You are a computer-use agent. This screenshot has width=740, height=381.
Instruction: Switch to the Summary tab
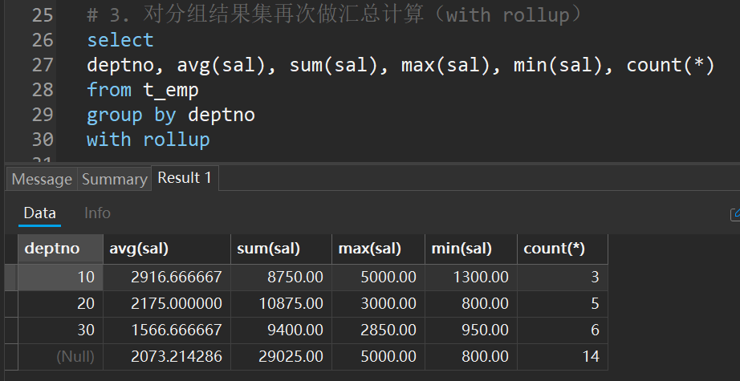coord(115,179)
